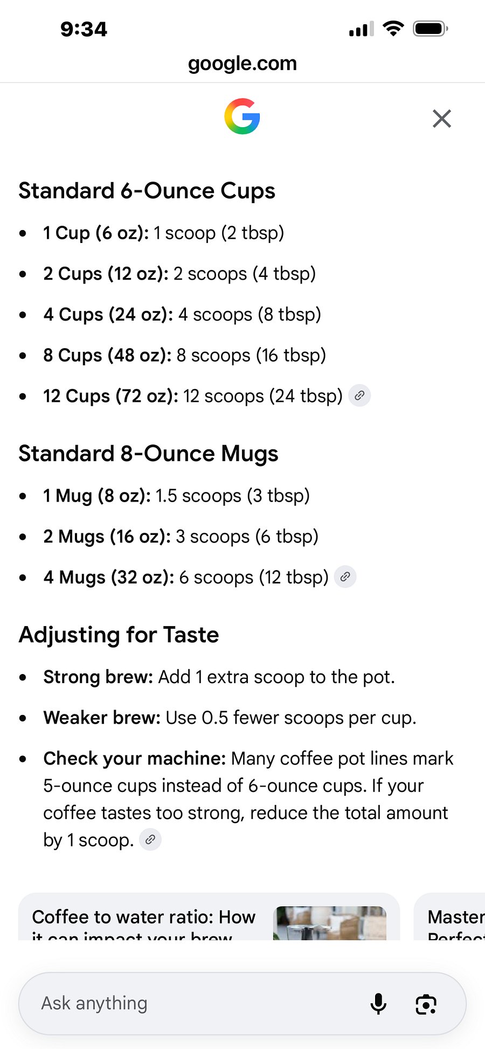Select the 'Standard 6-Ounce Cups' heading
This screenshot has width=485, height=1049.
pyautogui.click(x=147, y=191)
